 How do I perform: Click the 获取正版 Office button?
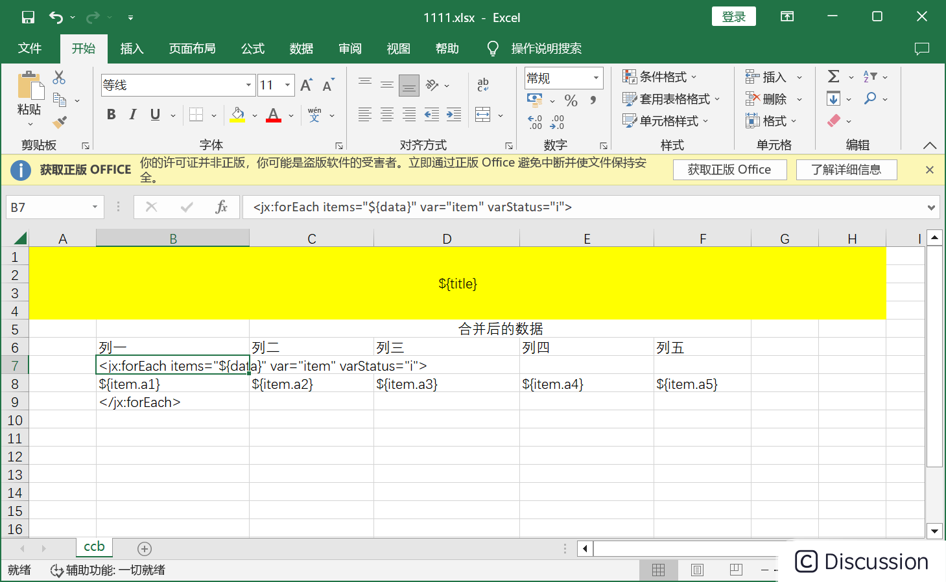click(x=729, y=169)
